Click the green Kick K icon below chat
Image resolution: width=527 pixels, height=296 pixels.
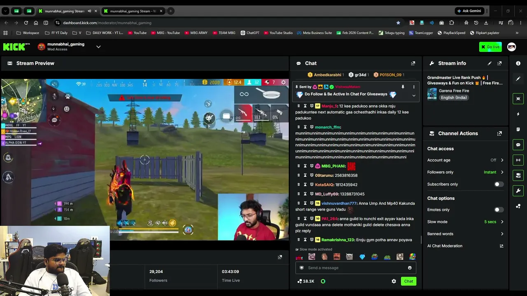(323, 281)
